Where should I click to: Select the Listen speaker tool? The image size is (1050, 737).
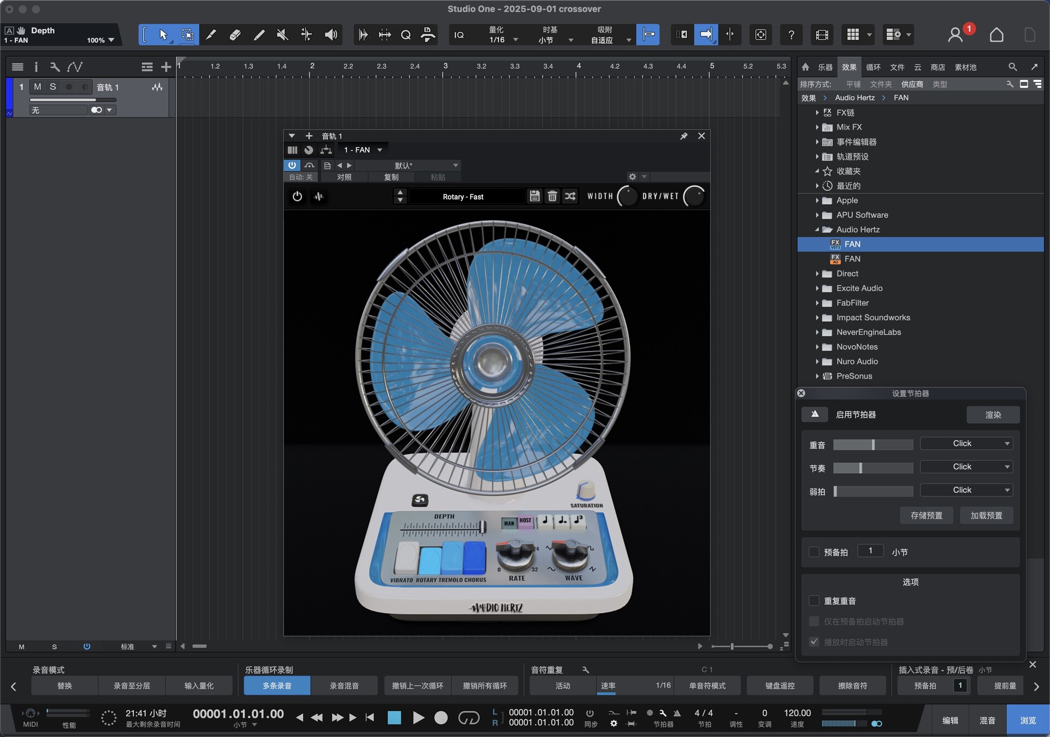point(331,34)
